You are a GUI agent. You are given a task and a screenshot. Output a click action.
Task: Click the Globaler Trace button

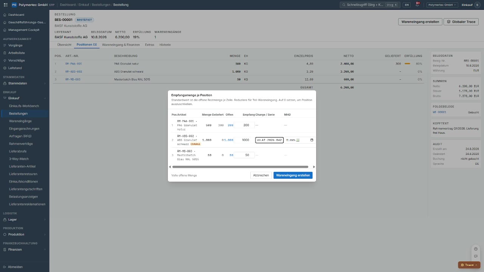[x=461, y=22]
